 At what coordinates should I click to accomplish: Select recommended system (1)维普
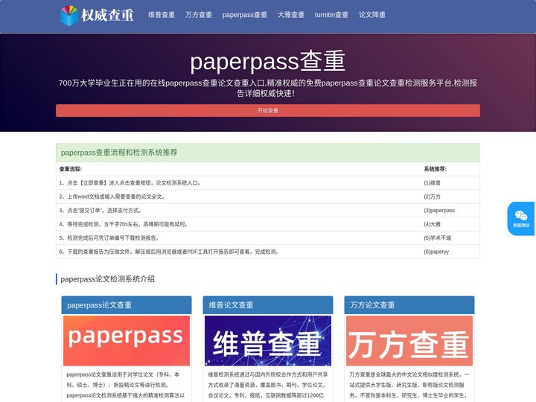pyautogui.click(x=432, y=183)
